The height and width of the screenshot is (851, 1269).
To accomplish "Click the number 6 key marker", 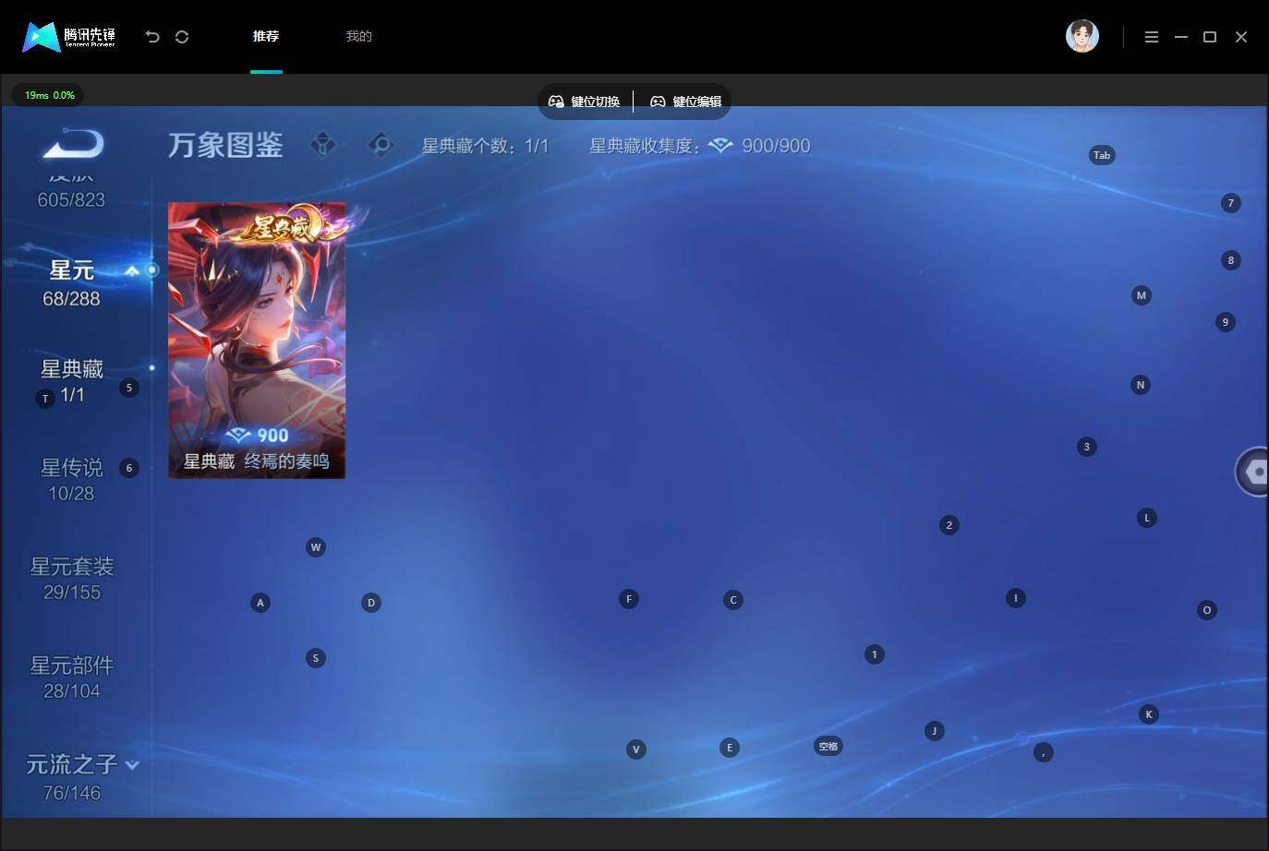I will 129,468.
